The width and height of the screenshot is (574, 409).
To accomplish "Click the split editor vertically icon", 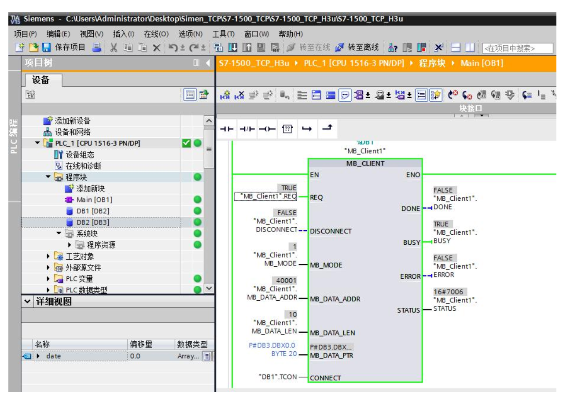I will [x=470, y=47].
